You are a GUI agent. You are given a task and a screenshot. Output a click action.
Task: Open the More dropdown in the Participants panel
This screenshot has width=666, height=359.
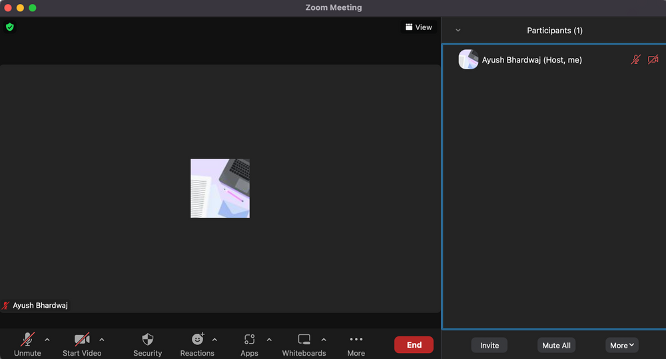(x=622, y=346)
